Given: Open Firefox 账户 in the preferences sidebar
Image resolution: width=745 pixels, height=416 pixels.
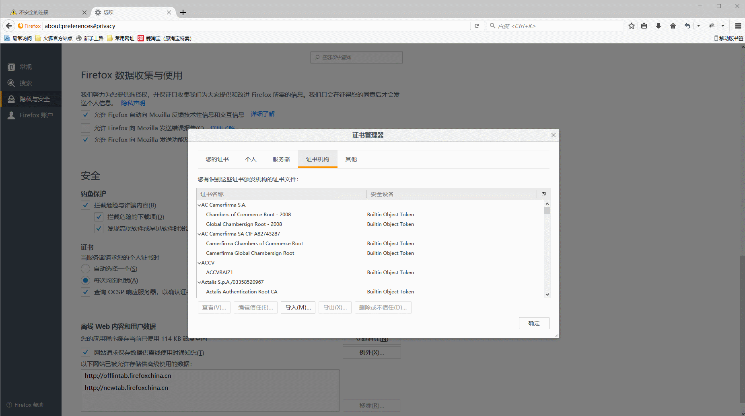Looking at the screenshot, I should 31,115.
